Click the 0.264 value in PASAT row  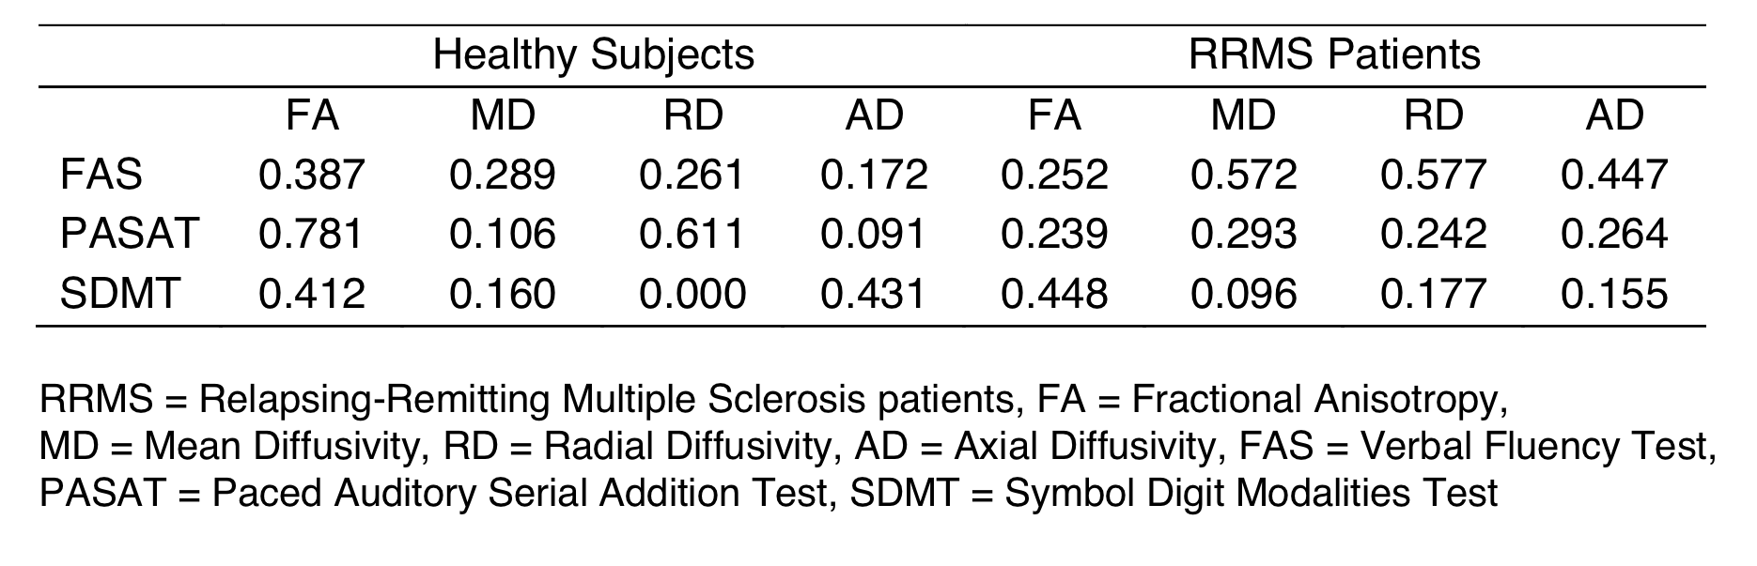[1614, 234]
